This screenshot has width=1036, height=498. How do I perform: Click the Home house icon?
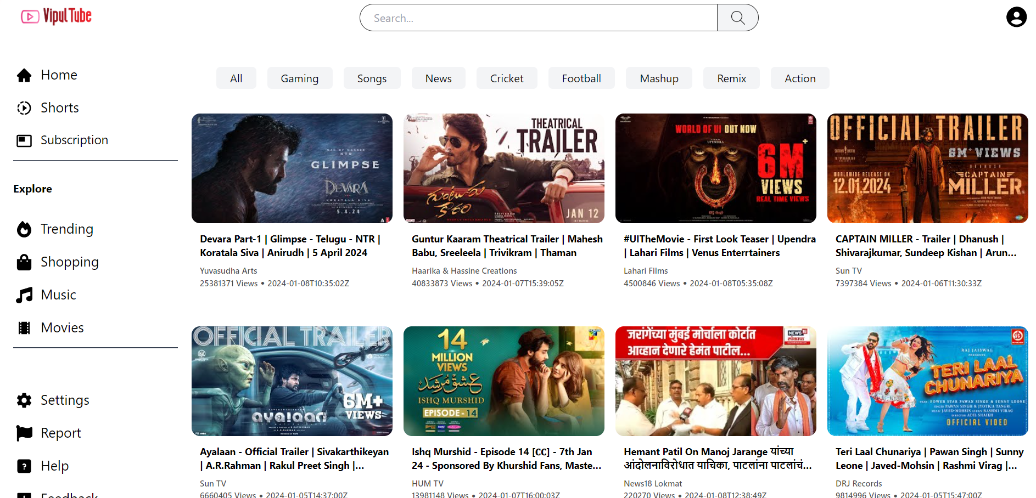24,75
